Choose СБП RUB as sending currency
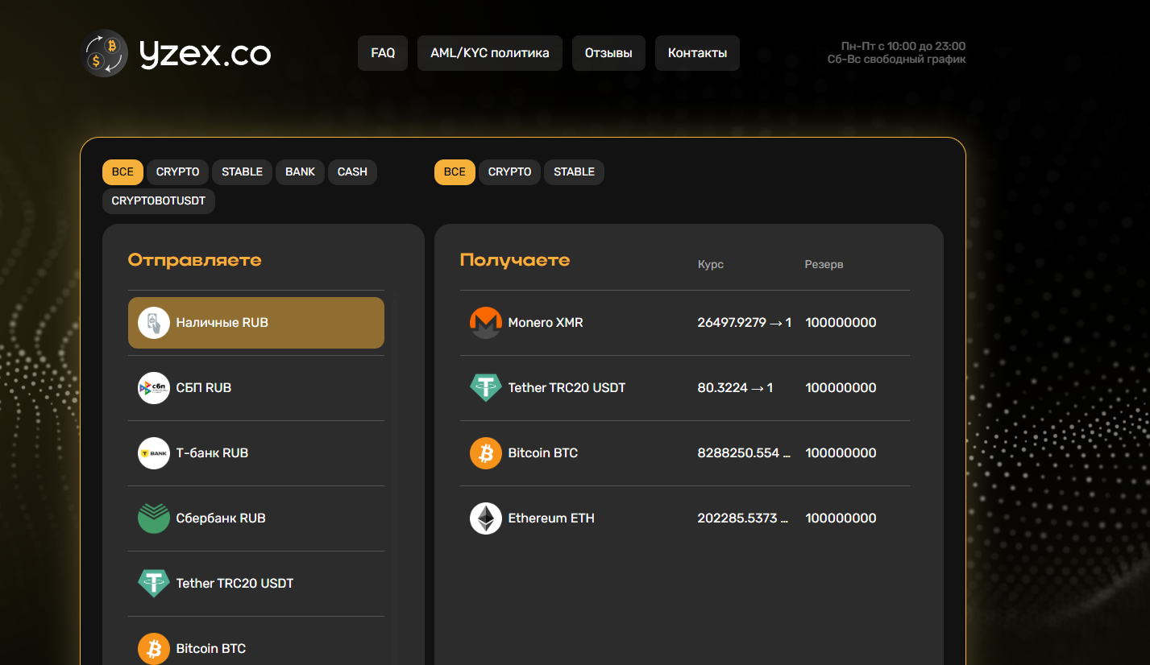 point(256,388)
